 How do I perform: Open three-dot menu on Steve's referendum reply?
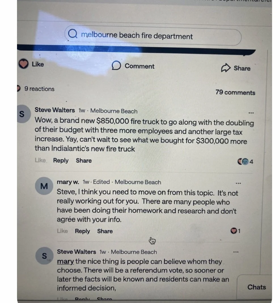[x=236, y=252]
